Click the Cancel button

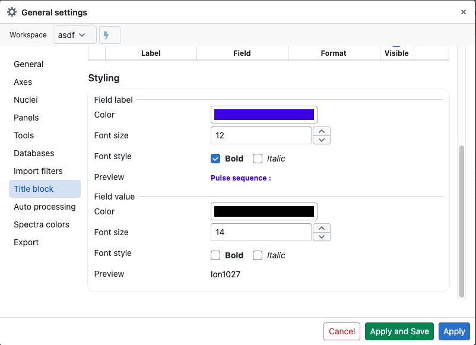tap(342, 331)
